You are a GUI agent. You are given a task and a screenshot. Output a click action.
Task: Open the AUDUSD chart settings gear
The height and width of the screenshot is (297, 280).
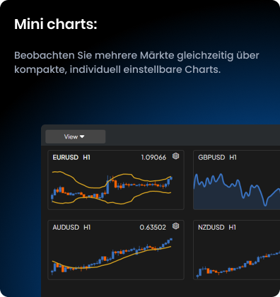coord(175,226)
